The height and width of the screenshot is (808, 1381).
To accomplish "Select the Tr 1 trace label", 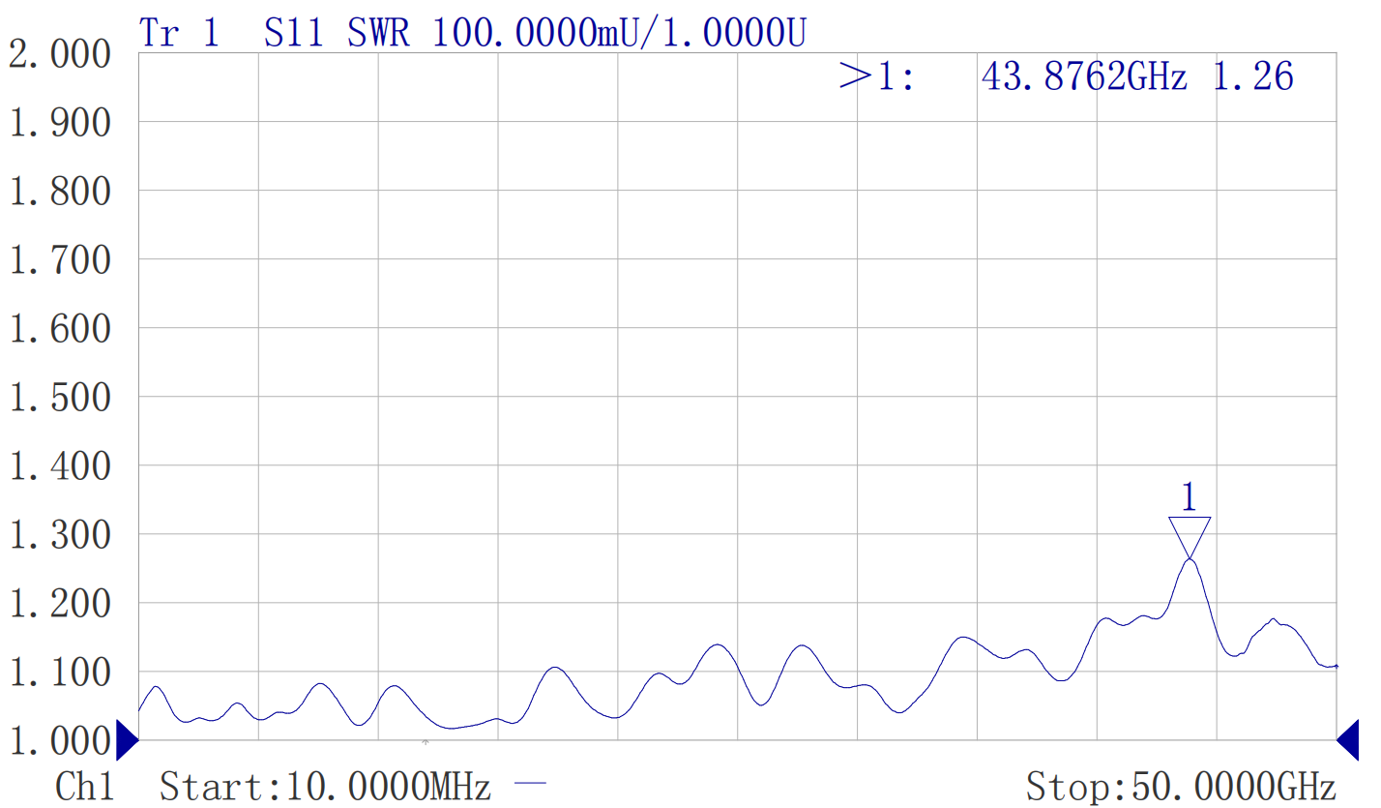I will (180, 33).
